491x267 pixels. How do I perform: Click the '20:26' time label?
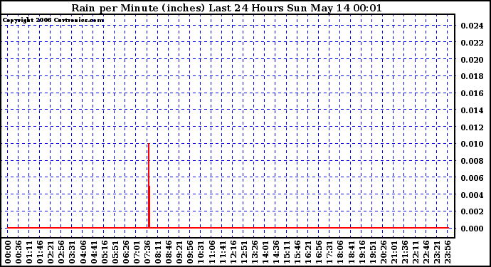(383, 252)
